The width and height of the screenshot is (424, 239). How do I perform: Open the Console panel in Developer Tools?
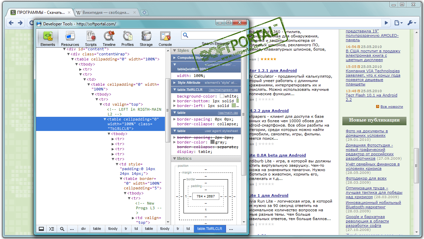click(x=165, y=38)
